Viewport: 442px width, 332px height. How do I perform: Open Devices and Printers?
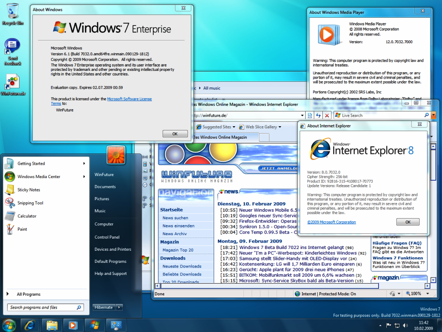[113, 249]
